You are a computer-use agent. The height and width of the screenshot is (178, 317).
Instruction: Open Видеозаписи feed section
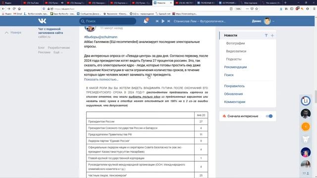pyautogui.click(x=236, y=51)
